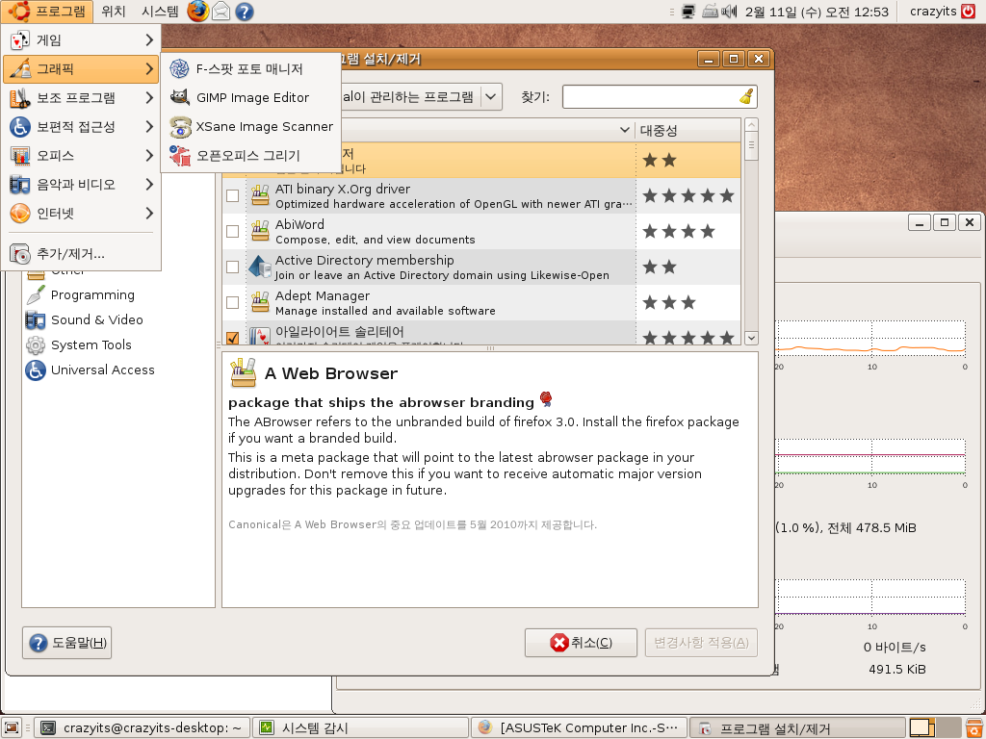The height and width of the screenshot is (739, 986).
Task: Click the A Web Browser package icon
Action: click(x=244, y=372)
